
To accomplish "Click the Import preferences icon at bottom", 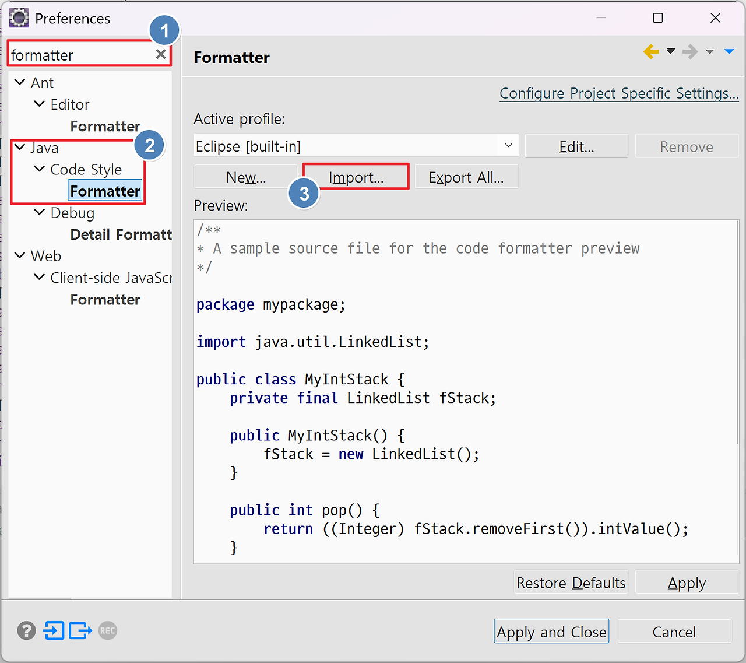I will pyautogui.click(x=54, y=630).
